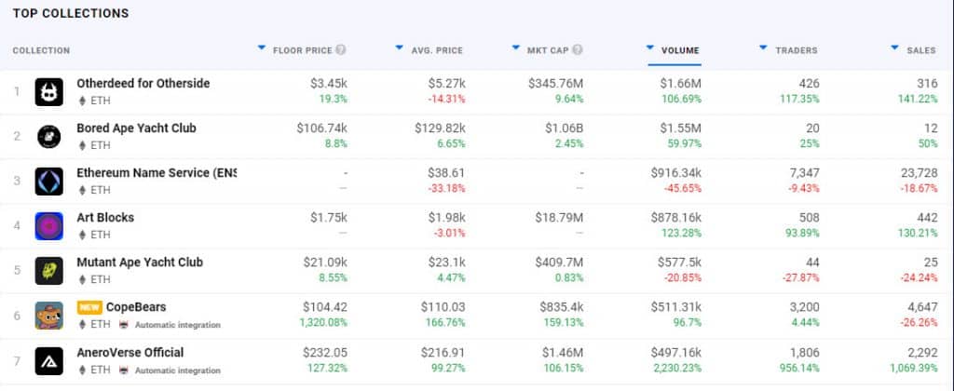This screenshot has width=954, height=391.
Task: Select the 1,069.39% sales change
Action: click(x=913, y=368)
